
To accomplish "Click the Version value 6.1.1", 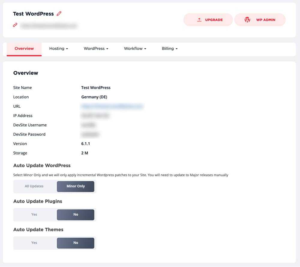I will tap(85, 144).
